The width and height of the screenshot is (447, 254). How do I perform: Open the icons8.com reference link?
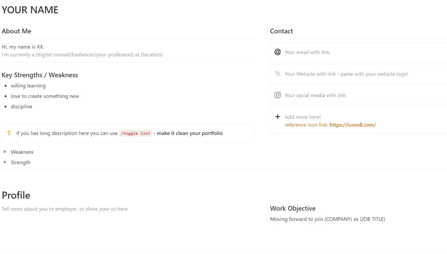(x=352, y=125)
